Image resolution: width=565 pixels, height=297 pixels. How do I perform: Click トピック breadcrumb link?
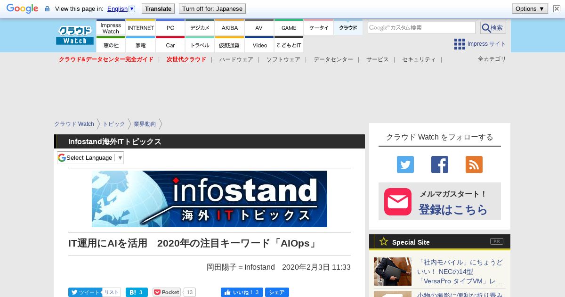click(114, 124)
